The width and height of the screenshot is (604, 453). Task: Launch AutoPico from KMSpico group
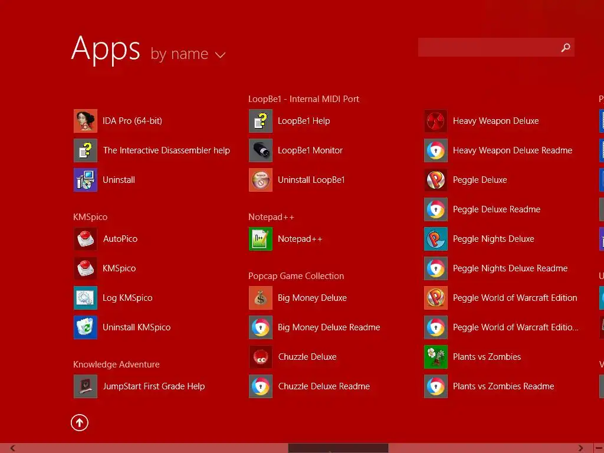[86, 239]
